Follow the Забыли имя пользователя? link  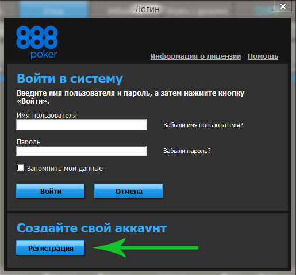coord(203,125)
